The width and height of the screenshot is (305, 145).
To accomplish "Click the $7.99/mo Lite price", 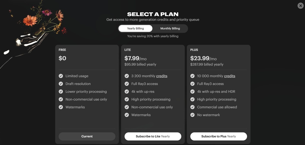I will tap(135, 58).
